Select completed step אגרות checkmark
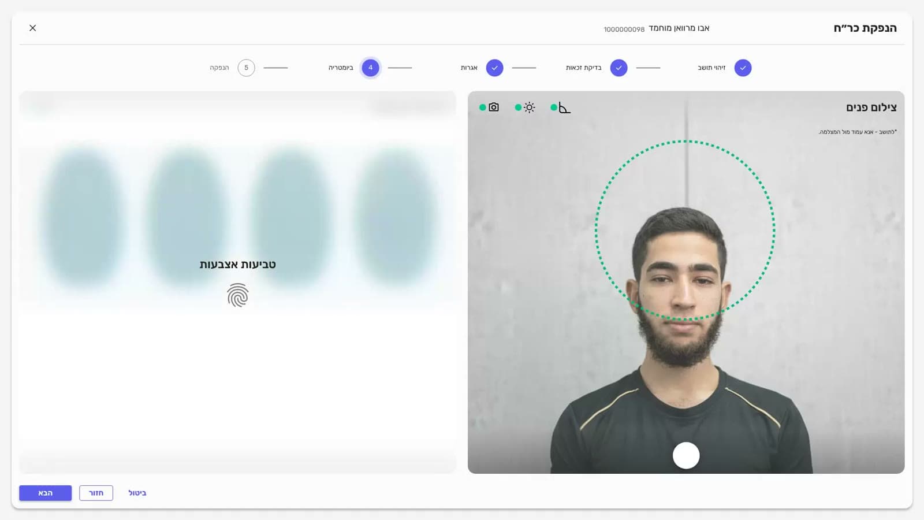 coord(494,68)
